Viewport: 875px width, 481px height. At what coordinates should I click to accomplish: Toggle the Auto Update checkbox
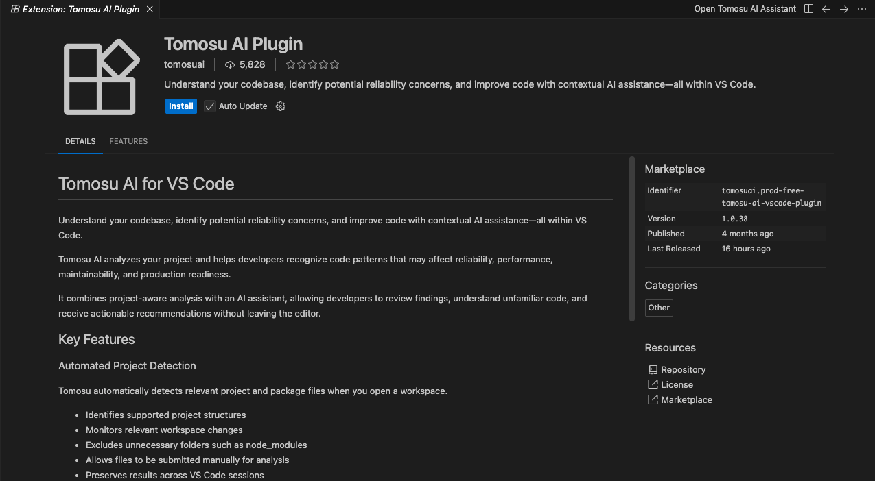[x=210, y=106]
